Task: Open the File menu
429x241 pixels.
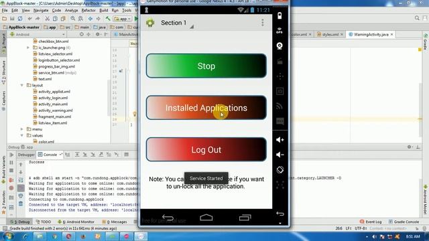Action: click(5, 11)
